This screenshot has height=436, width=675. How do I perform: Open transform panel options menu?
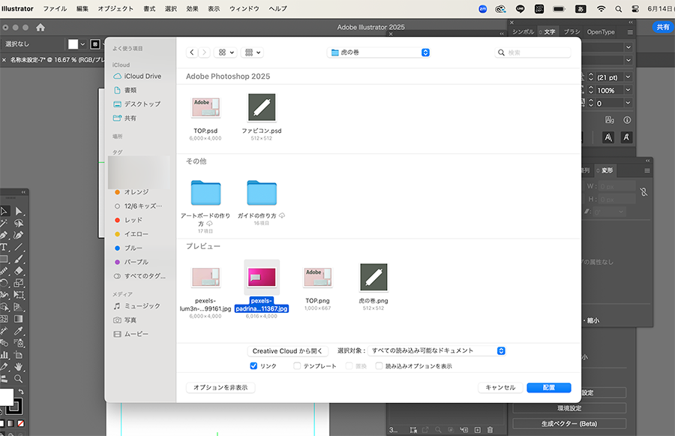(x=647, y=170)
